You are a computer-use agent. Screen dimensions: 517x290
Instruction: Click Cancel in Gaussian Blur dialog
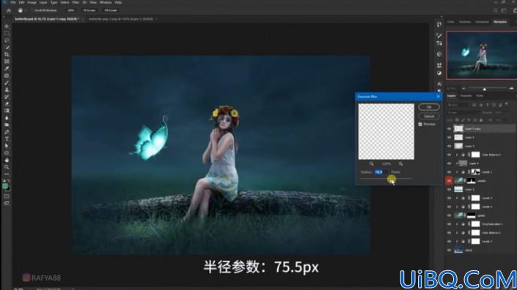(429, 116)
